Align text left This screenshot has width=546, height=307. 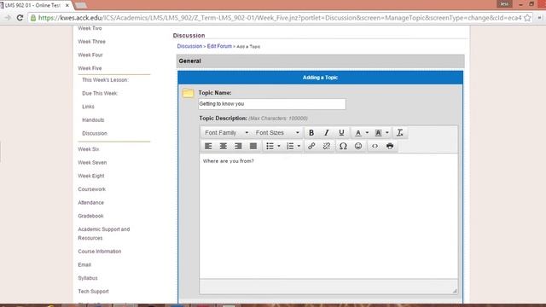[x=208, y=146]
